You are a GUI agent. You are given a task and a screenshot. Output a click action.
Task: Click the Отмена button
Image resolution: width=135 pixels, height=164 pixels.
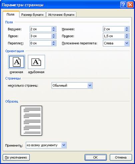point(121,157)
